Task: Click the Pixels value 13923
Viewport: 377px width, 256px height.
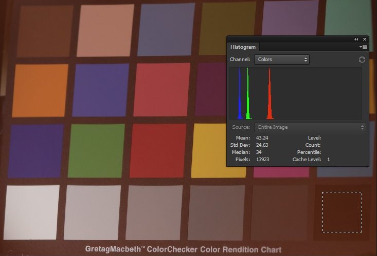Action: click(262, 160)
